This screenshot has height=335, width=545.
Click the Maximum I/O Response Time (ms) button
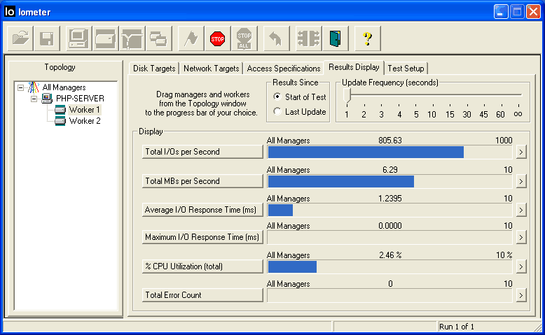[202, 237]
